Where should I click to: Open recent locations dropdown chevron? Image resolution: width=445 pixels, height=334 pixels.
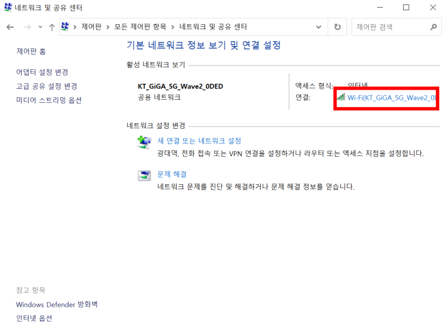coord(40,27)
